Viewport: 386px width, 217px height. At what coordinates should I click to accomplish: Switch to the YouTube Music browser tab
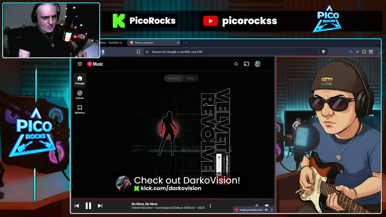pyautogui.click(x=112, y=43)
